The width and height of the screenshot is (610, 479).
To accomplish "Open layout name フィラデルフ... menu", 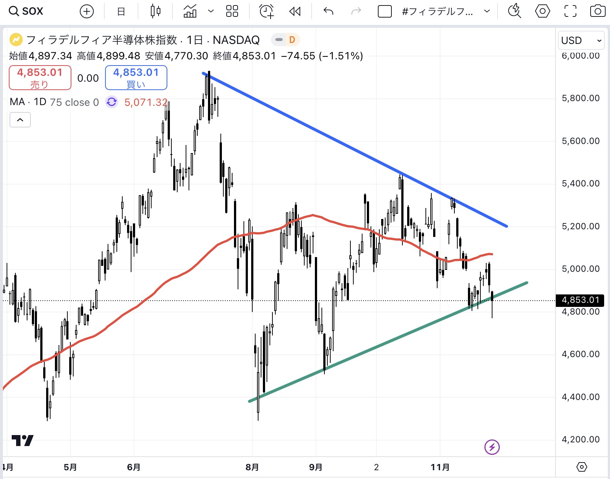I will (437, 12).
